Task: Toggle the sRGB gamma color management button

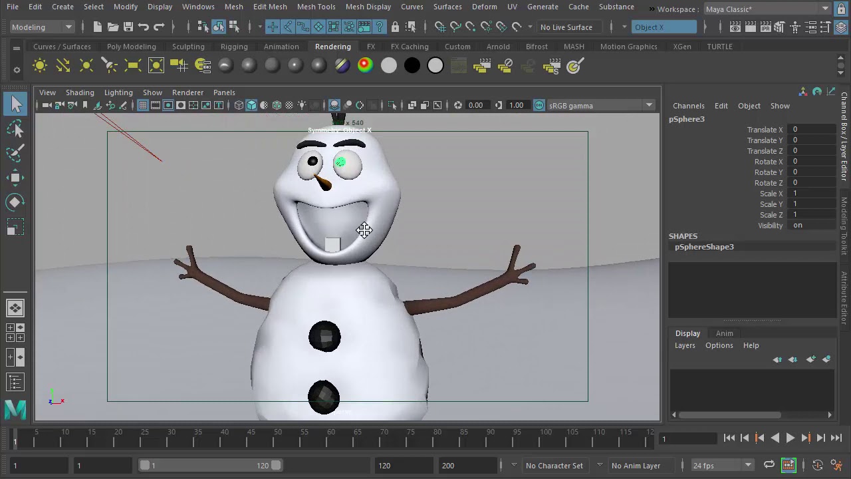Action: pos(539,105)
